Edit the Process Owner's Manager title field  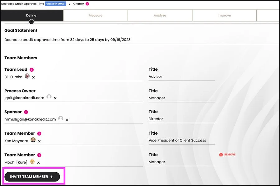tap(182, 98)
